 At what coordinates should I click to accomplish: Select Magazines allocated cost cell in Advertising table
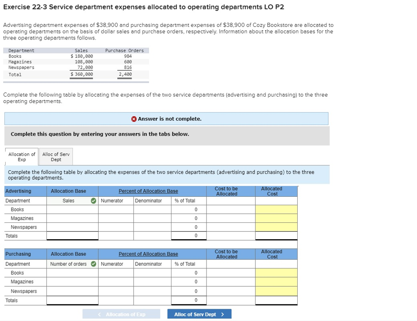[276, 218]
